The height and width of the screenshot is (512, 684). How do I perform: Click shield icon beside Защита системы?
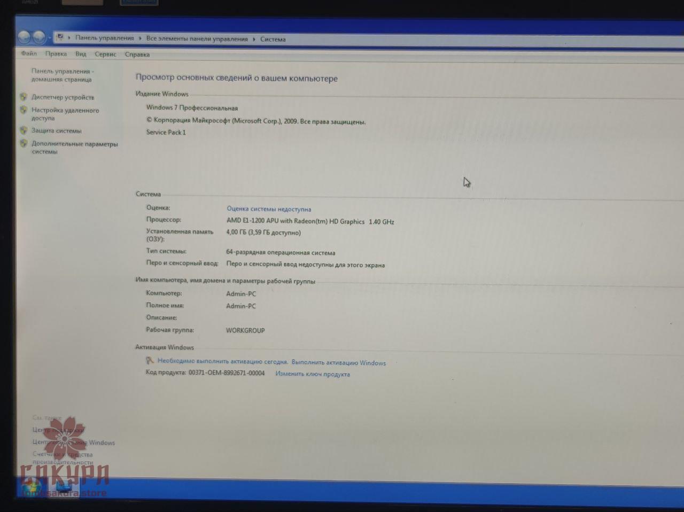24,130
